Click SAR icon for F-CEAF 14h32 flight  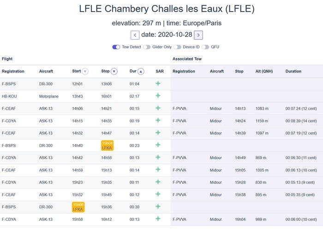[x=158, y=133]
